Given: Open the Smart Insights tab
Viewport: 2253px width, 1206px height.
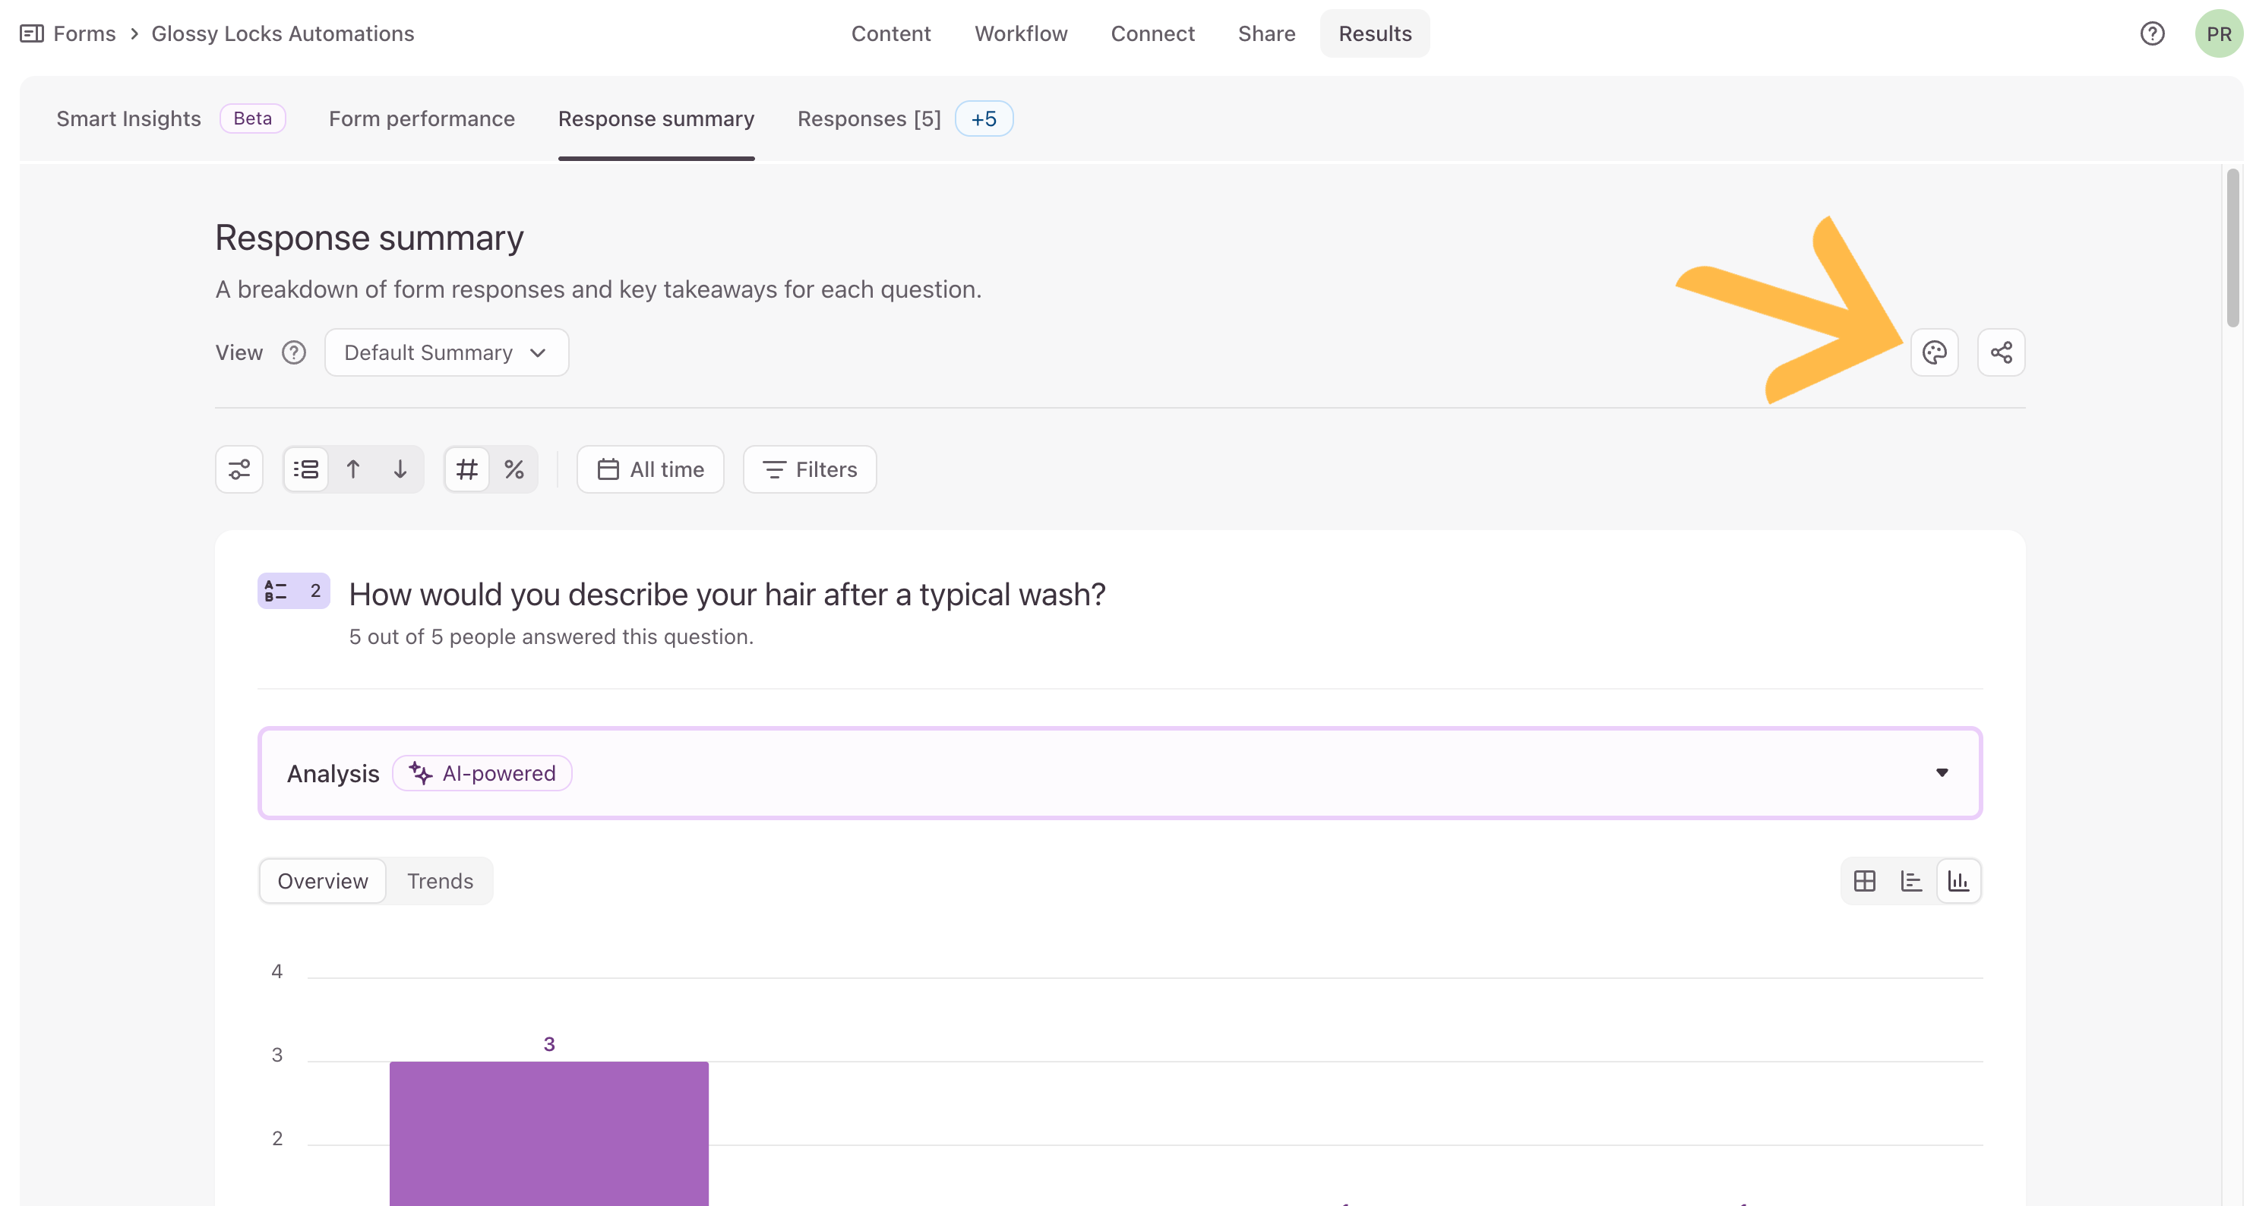Looking at the screenshot, I should 128,119.
